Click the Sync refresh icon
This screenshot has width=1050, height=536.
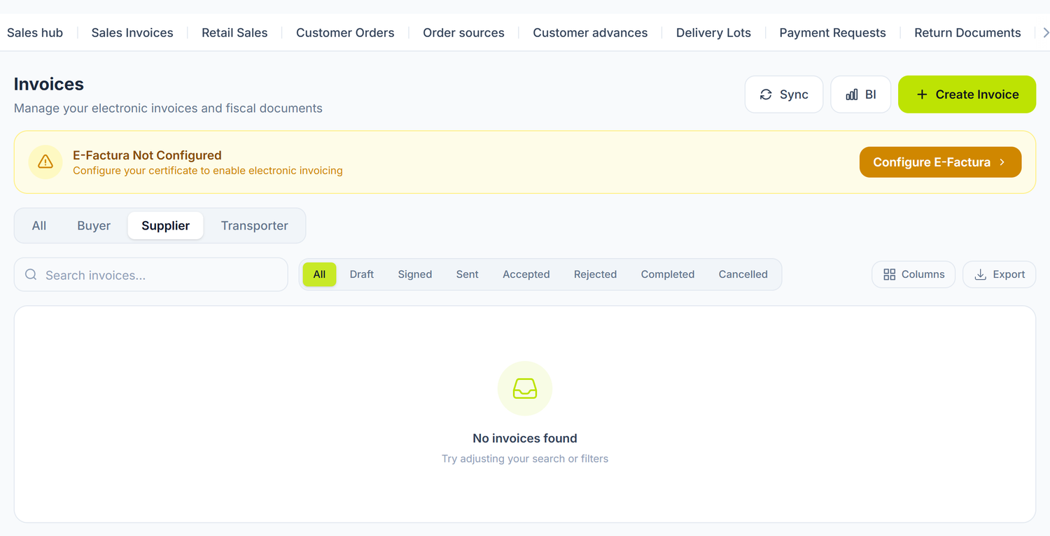[x=766, y=94]
